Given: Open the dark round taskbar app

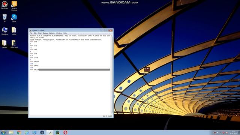Looking at the screenshot, I should pos(42,132).
